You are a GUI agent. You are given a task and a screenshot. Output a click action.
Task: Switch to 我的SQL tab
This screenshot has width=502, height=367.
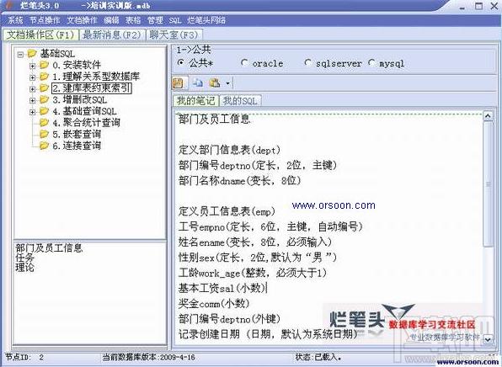pyautogui.click(x=240, y=101)
